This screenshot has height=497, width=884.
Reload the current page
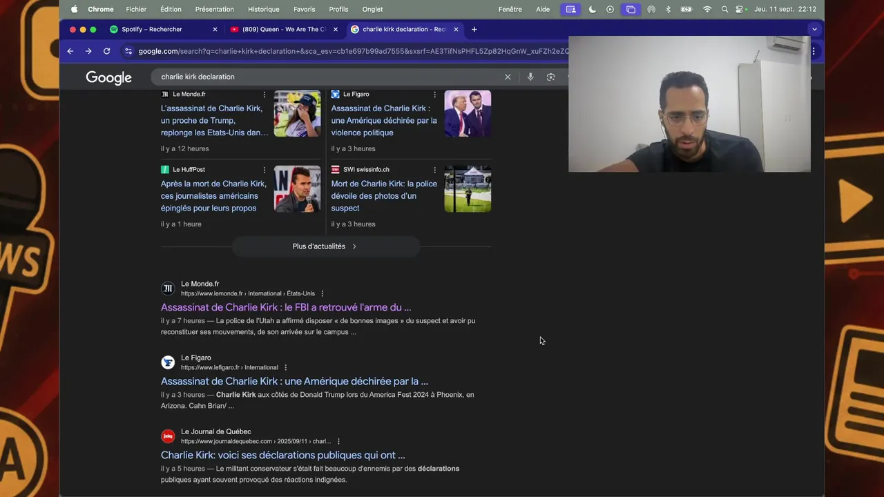[x=106, y=51]
